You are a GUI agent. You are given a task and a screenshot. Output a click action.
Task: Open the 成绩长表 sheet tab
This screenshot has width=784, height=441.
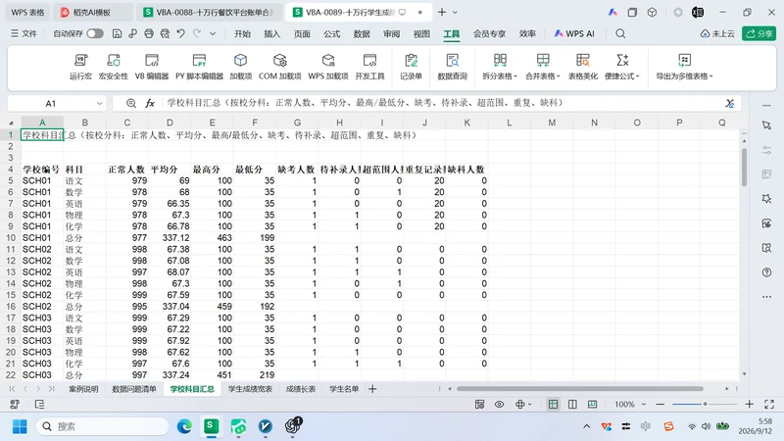(x=301, y=389)
